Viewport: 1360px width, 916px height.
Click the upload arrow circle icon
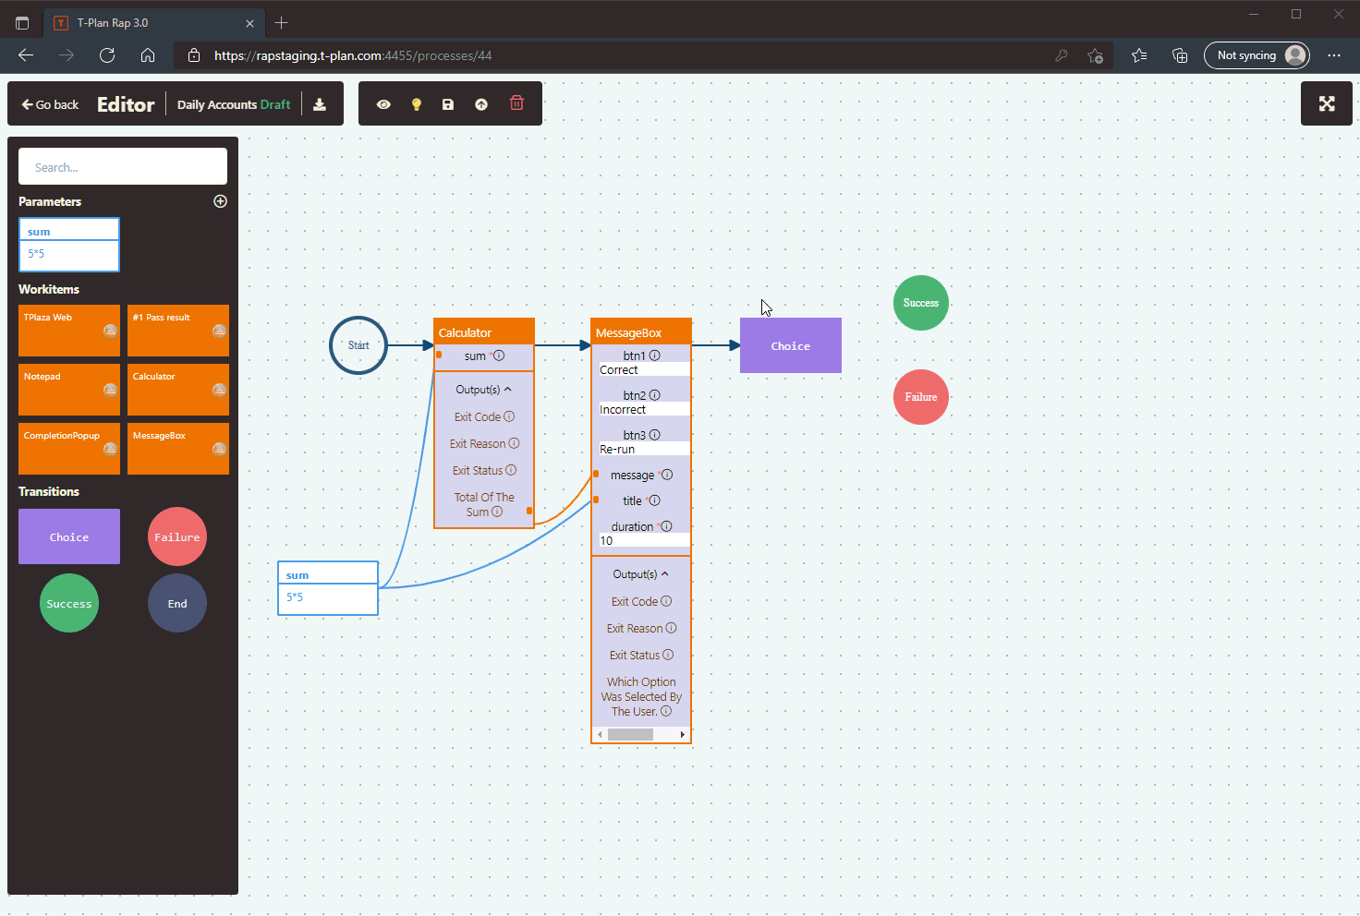(x=481, y=104)
